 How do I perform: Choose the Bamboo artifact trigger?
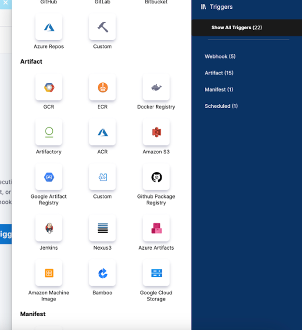pos(102,273)
